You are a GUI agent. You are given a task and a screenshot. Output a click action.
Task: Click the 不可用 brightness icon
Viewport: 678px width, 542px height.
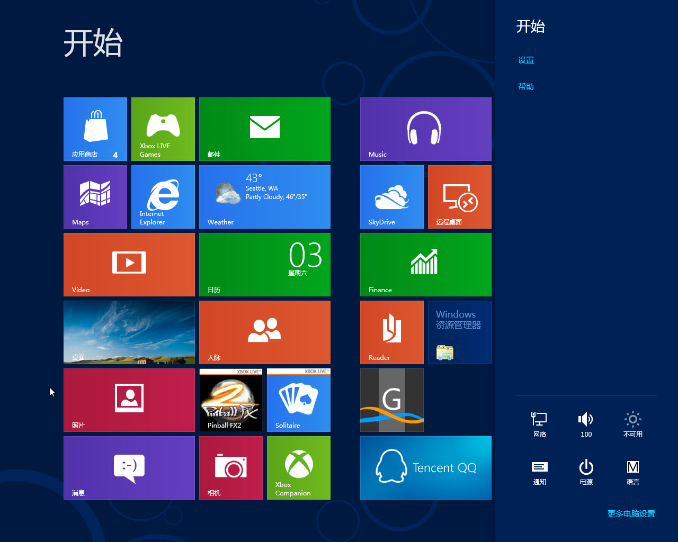tap(632, 424)
